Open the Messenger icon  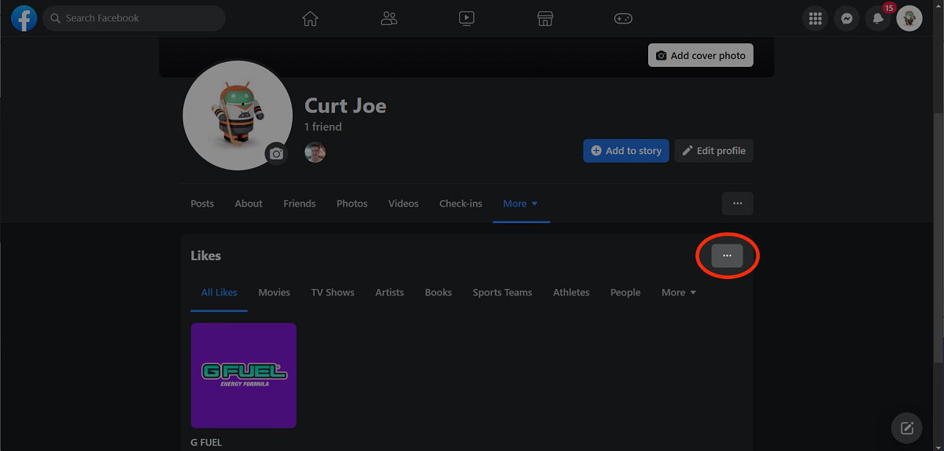(x=846, y=18)
